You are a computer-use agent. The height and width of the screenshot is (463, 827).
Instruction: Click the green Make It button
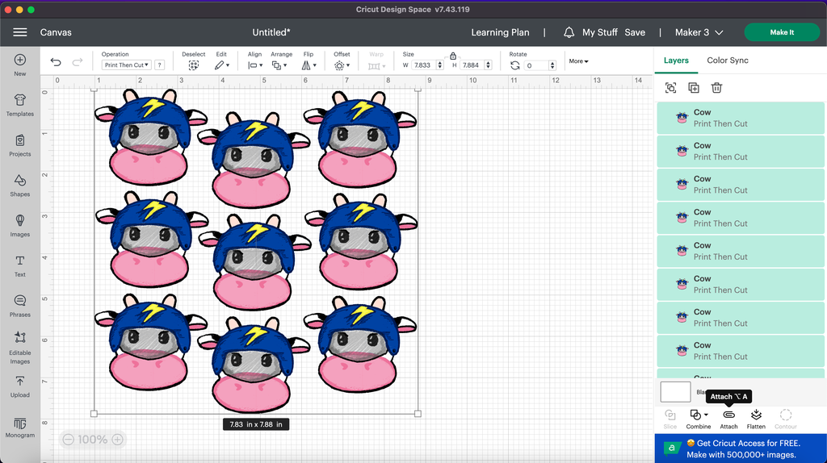click(781, 32)
